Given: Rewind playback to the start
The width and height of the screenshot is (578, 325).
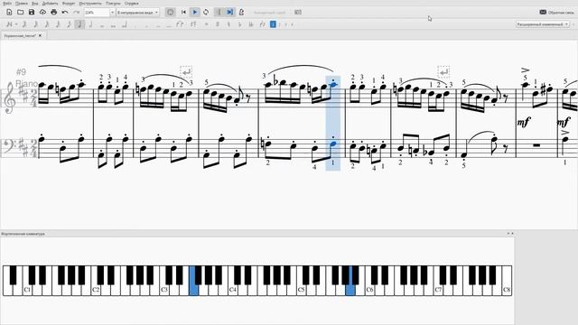Looking at the screenshot, I should (x=183, y=12).
